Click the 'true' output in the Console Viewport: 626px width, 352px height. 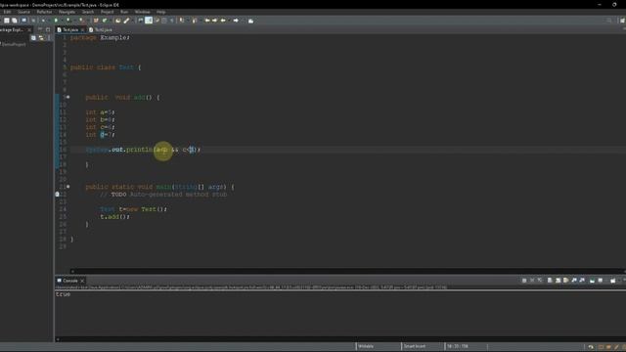coord(63,294)
